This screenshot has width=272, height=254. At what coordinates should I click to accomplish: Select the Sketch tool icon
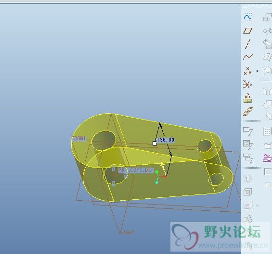tap(248, 17)
